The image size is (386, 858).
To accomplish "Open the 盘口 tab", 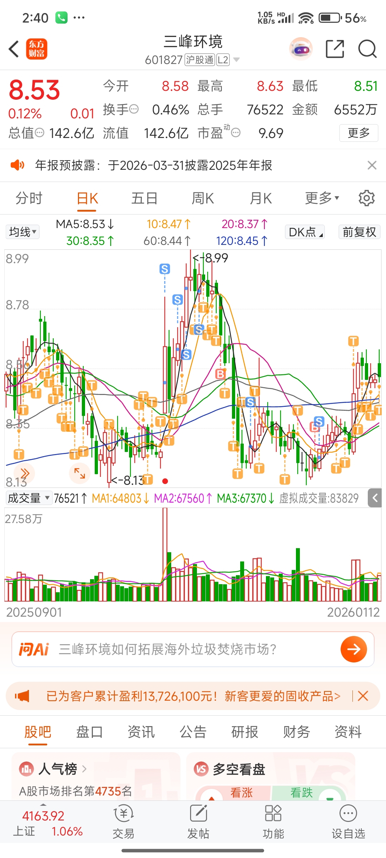I will point(89,732).
